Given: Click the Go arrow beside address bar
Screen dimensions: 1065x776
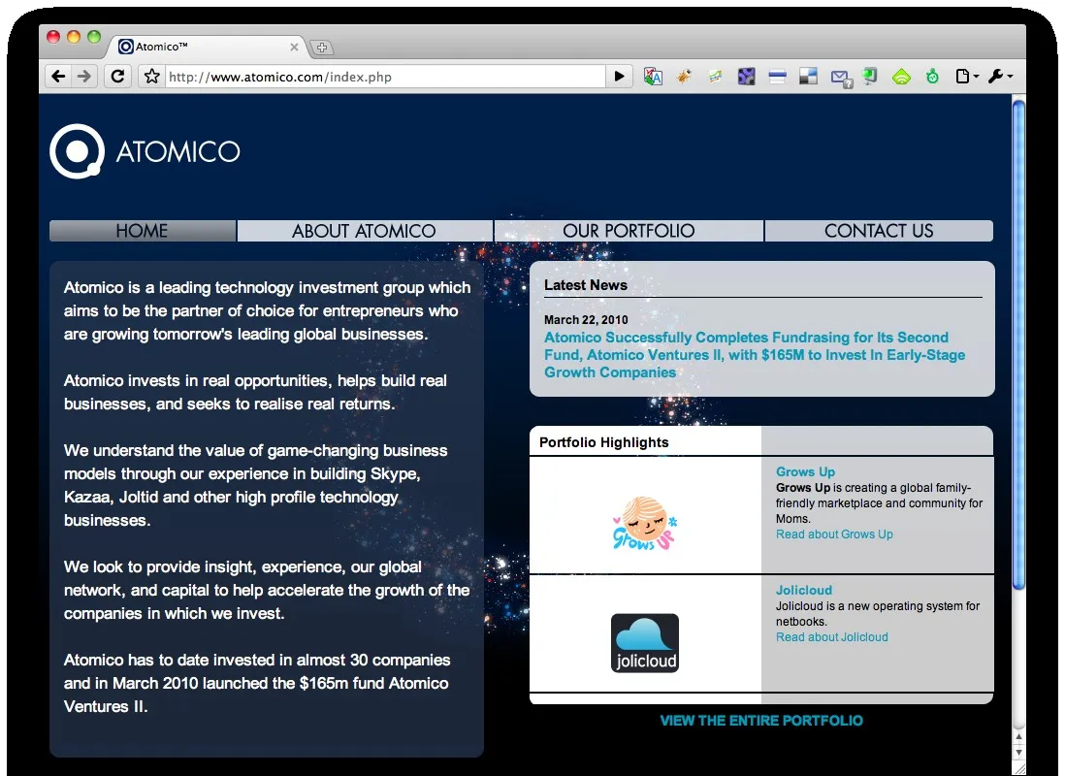Looking at the screenshot, I should (x=619, y=76).
